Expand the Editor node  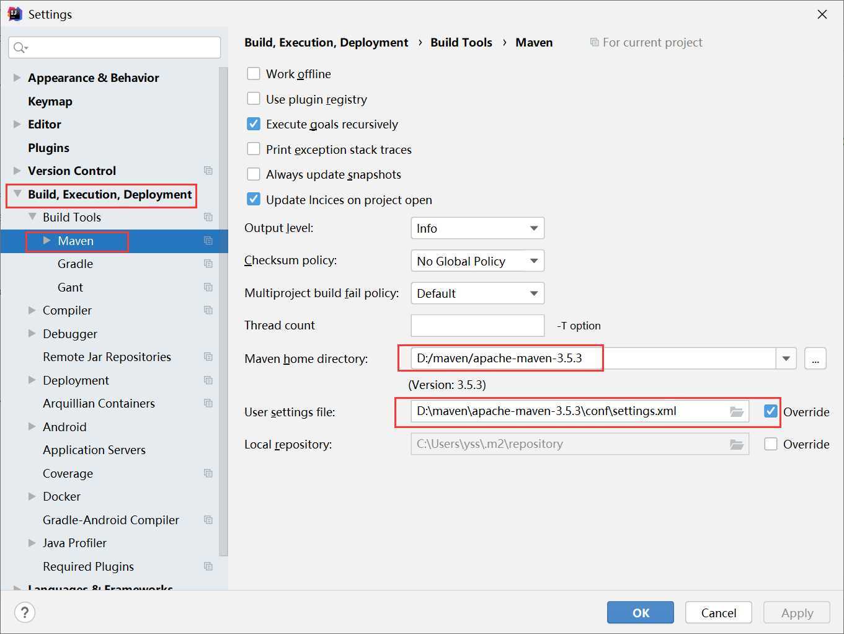(x=17, y=124)
